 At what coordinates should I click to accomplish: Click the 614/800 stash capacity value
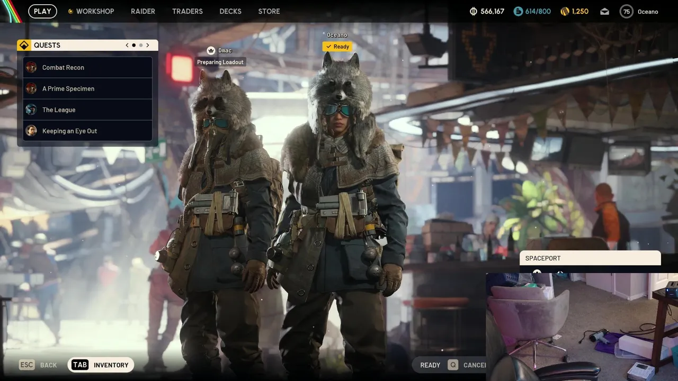tap(538, 11)
